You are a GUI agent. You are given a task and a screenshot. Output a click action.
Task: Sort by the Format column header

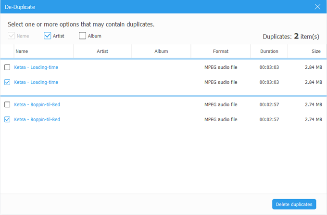coord(221,51)
